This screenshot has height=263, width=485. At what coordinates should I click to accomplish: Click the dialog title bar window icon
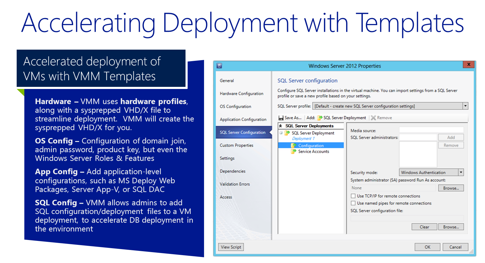click(219, 66)
